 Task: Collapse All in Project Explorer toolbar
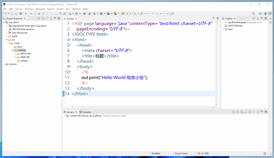pyautogui.click(x=39, y=18)
